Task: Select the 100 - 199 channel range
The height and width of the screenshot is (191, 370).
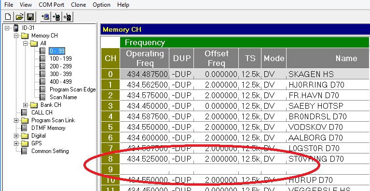Action: (x=61, y=59)
